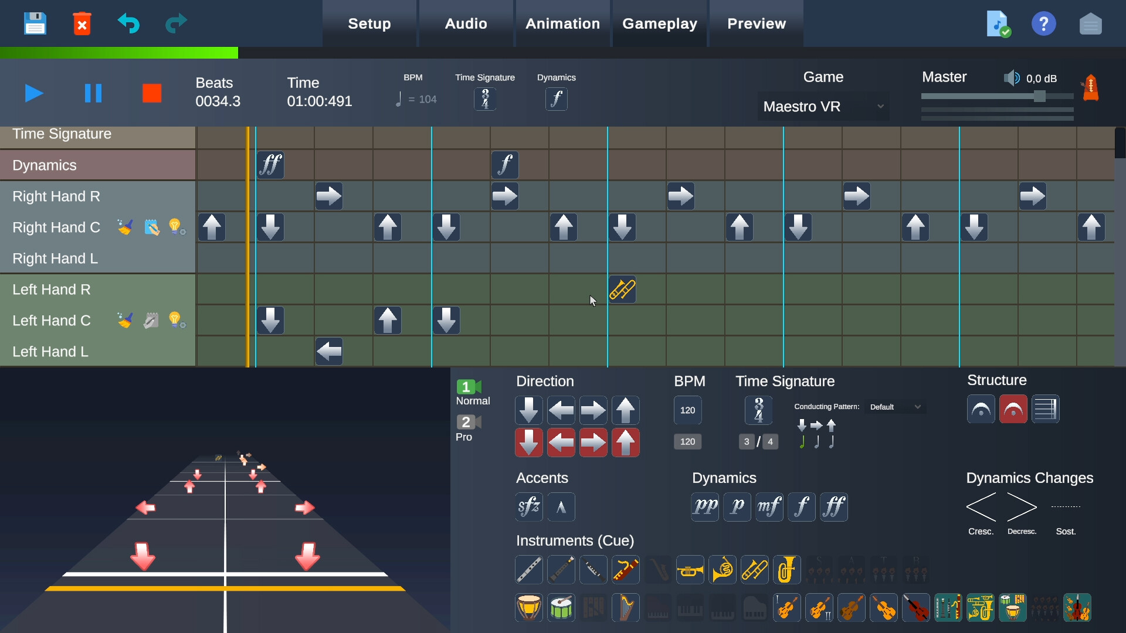Choose the Crescendo dynamics change symbol
This screenshot has height=633, width=1126.
tap(981, 507)
